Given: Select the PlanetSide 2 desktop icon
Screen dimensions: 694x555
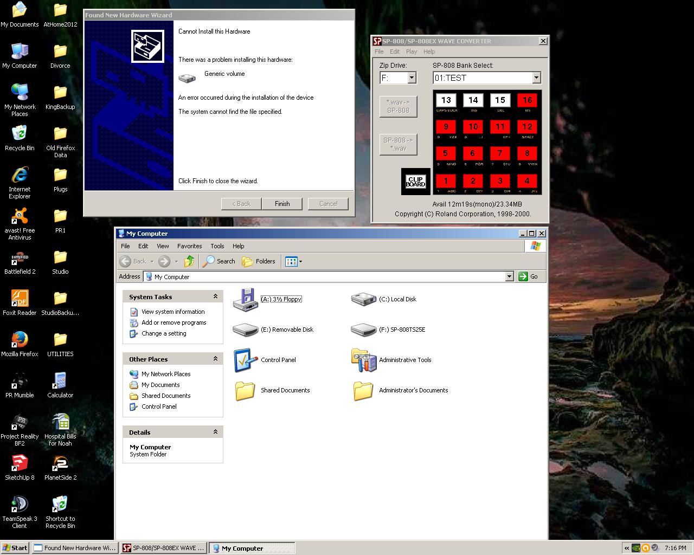Looking at the screenshot, I should [60, 463].
